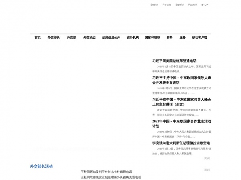Click summary text beginning 2021年2月13日，国务院总理李克强
This screenshot has width=241, height=180.
182,151
